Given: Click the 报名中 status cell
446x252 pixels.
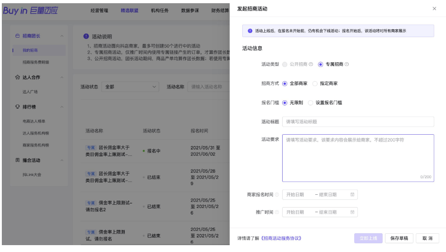Looking at the screenshot, I should (151, 151).
